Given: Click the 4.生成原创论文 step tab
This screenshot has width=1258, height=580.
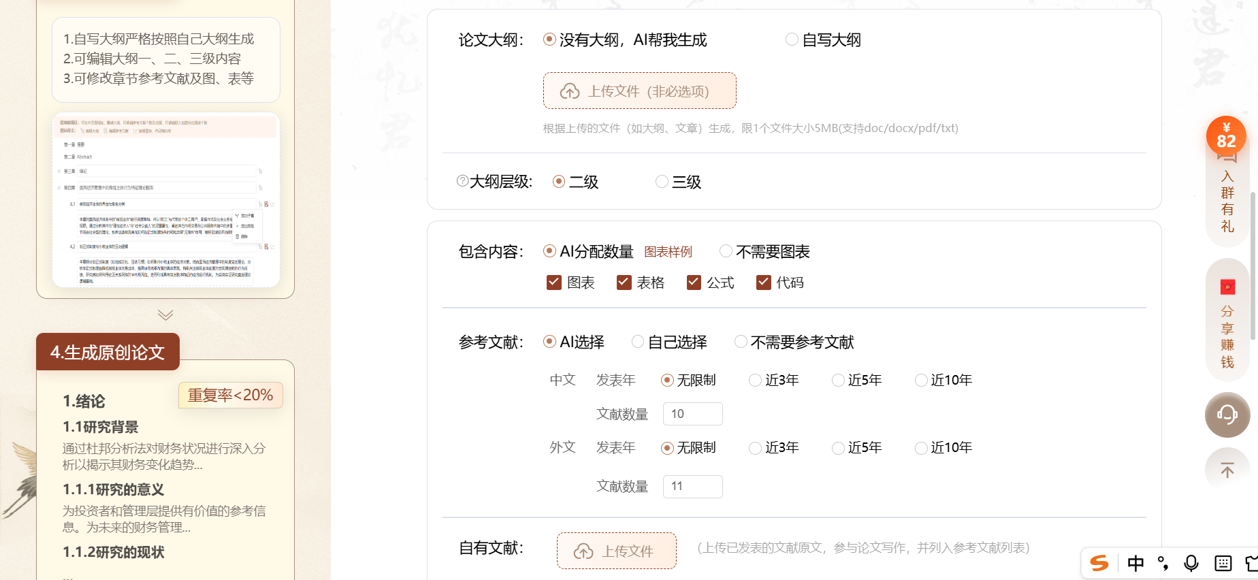Looking at the screenshot, I should point(108,352).
